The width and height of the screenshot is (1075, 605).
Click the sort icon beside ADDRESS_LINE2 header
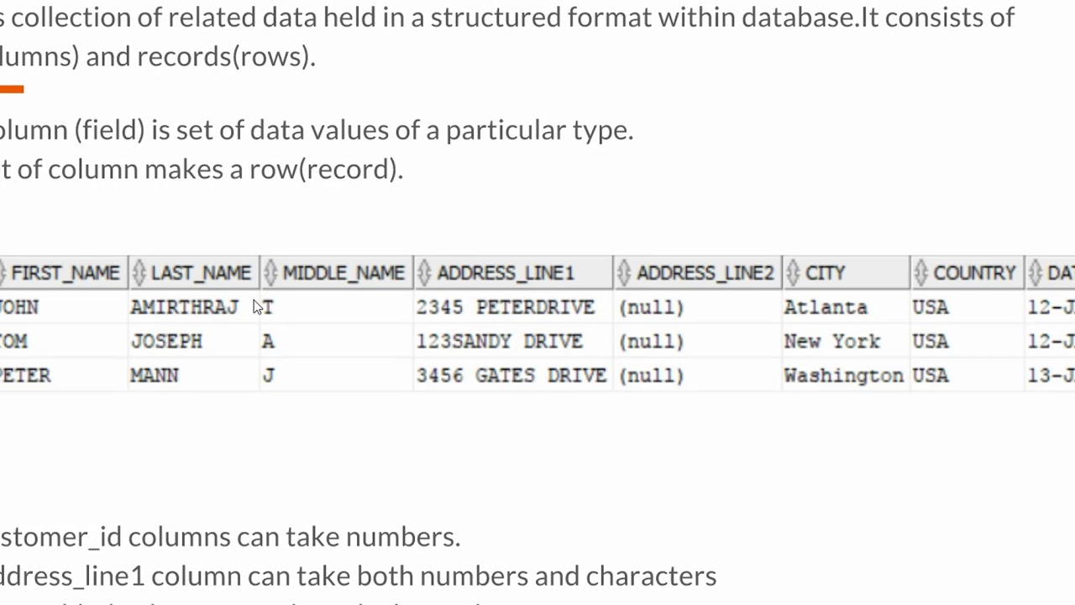pos(624,273)
